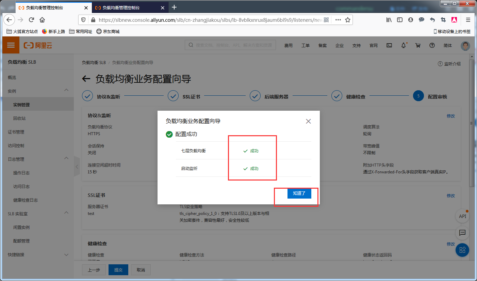Screen dimensions: 477x281
Task: Click the tracking protection shield icon
Action: point(83,20)
